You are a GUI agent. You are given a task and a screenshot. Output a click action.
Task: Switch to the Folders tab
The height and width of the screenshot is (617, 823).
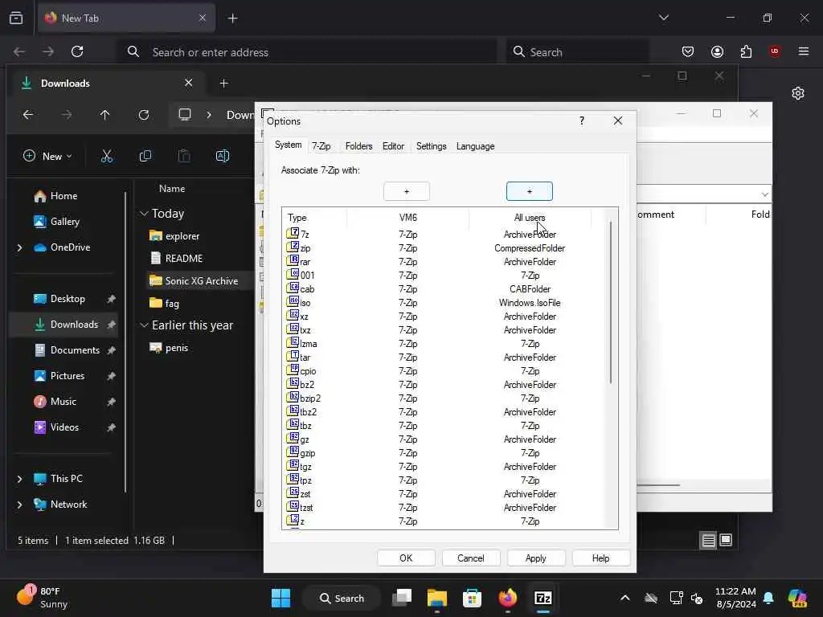coord(359,146)
